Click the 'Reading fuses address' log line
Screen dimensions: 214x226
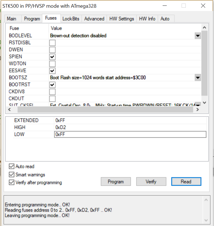(x=58, y=210)
